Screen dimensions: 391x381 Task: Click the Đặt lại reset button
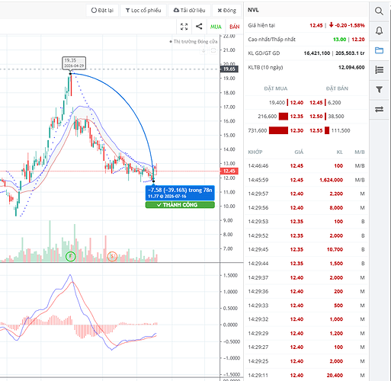tap(102, 11)
